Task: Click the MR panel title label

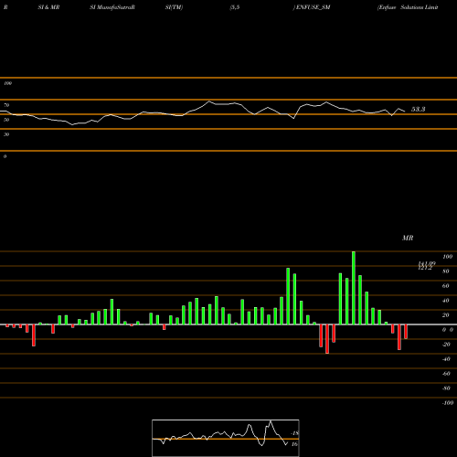Action: (x=408, y=238)
